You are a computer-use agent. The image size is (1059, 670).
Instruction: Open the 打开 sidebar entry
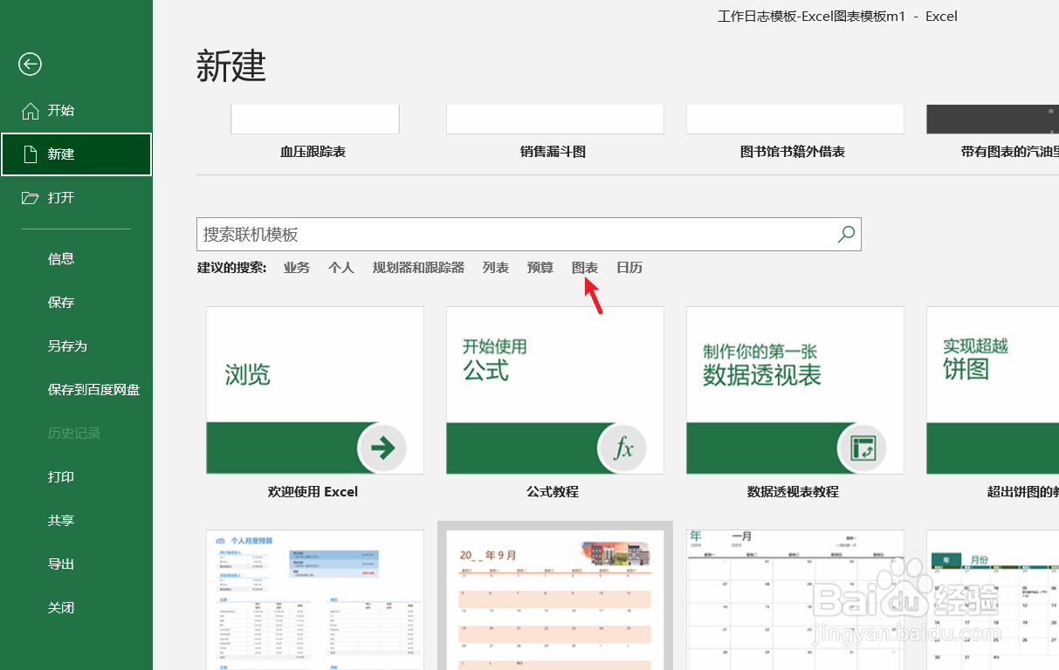tap(77, 198)
